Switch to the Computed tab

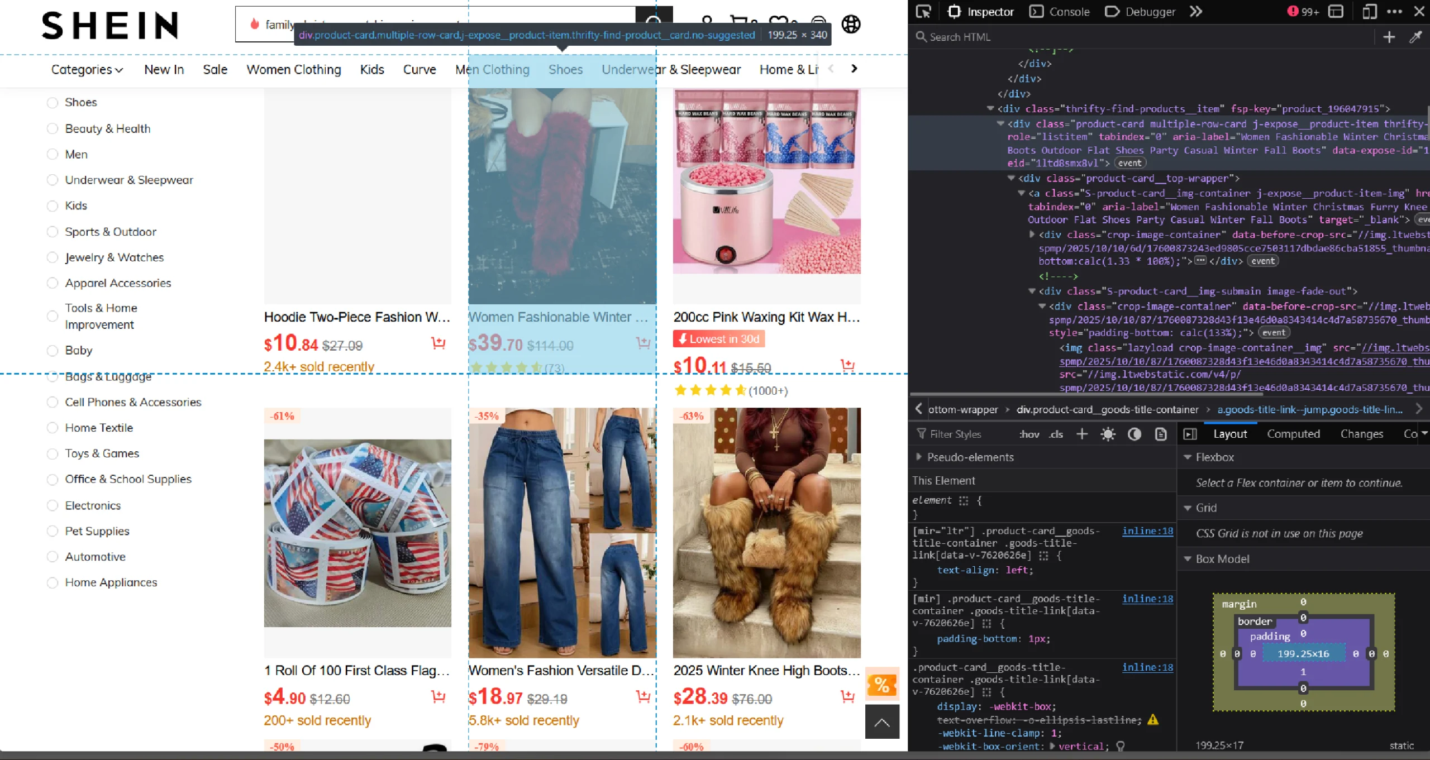point(1294,434)
